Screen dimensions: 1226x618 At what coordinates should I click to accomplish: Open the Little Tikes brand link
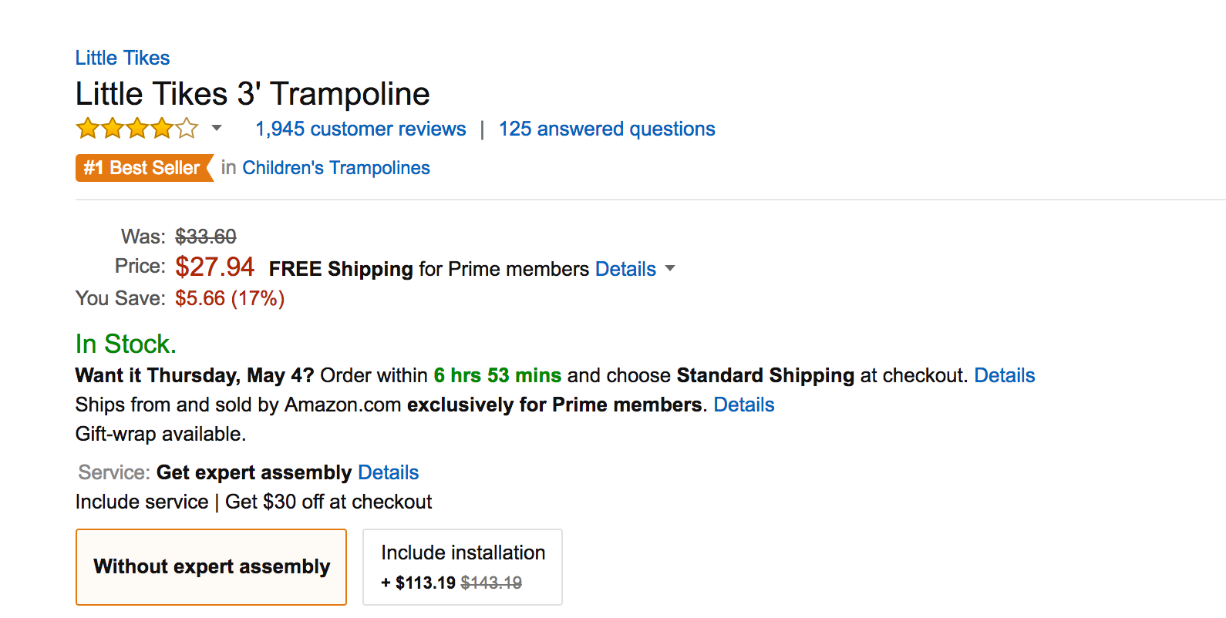[123, 58]
